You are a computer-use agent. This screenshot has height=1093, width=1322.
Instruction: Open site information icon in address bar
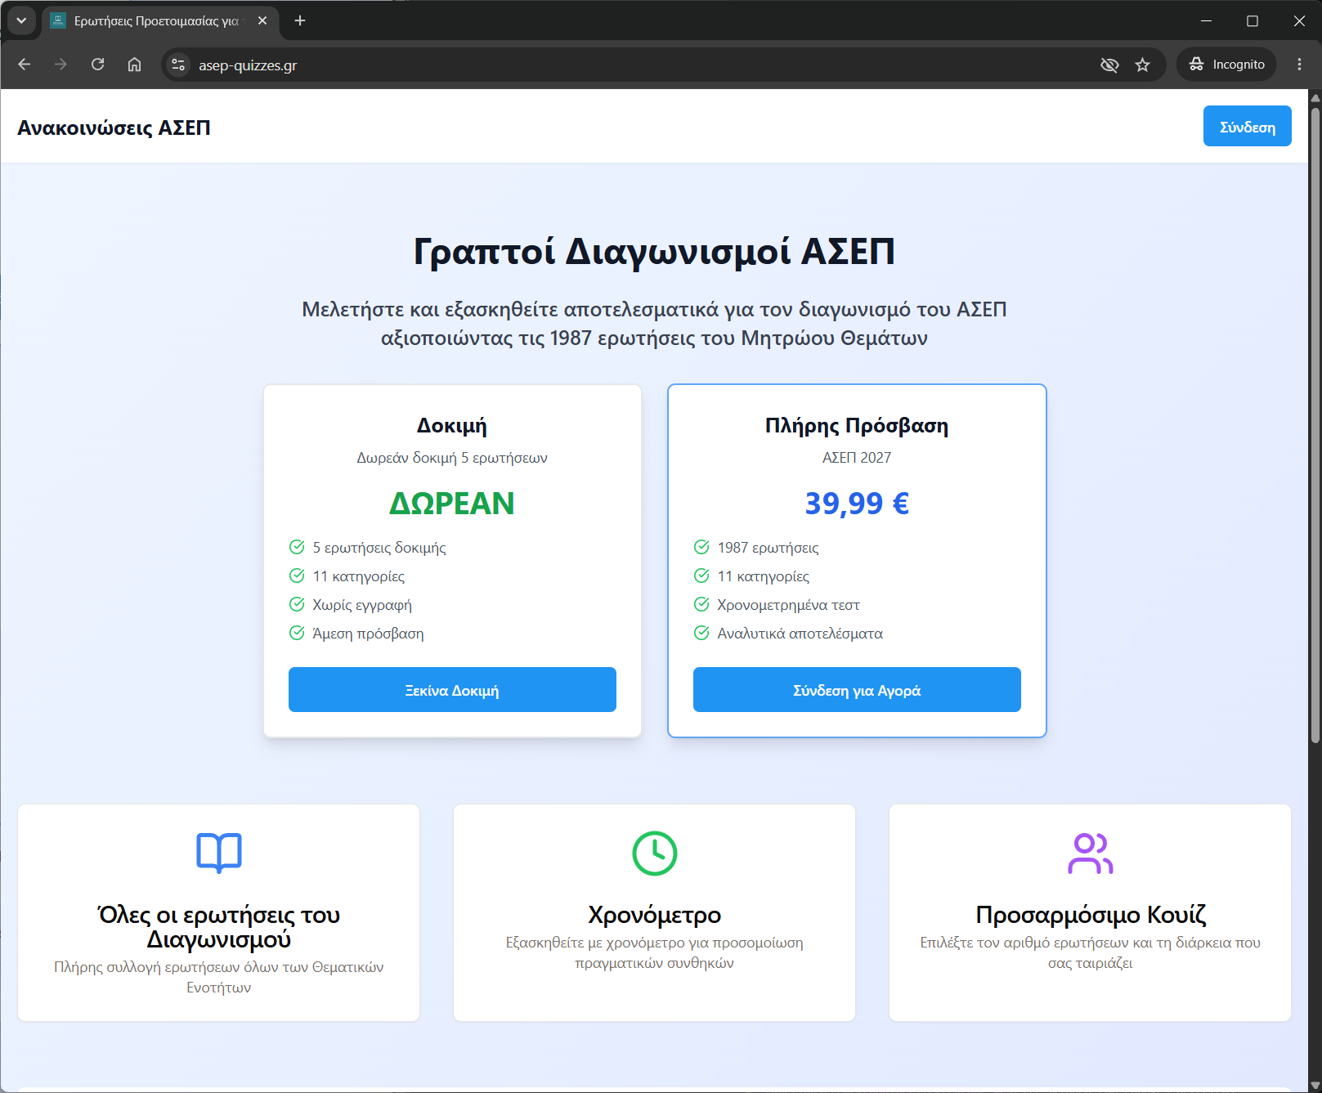(x=178, y=65)
